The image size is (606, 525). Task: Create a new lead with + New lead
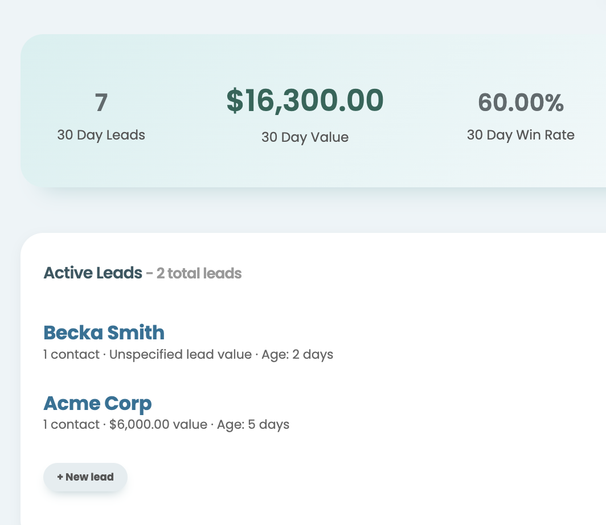coord(85,477)
